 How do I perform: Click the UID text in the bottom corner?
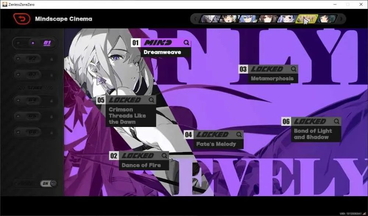(x=351, y=214)
